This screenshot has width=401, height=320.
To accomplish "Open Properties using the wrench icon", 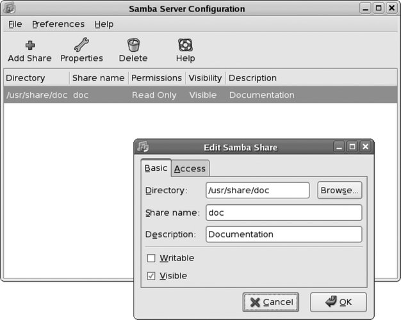I will (81, 44).
